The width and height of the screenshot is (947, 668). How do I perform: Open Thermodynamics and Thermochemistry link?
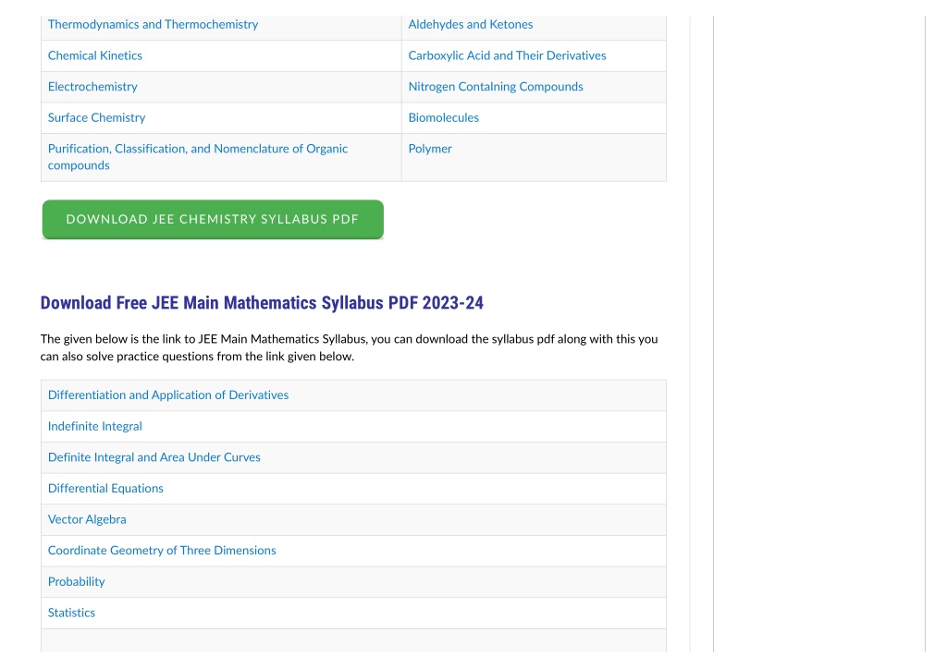pyautogui.click(x=153, y=25)
